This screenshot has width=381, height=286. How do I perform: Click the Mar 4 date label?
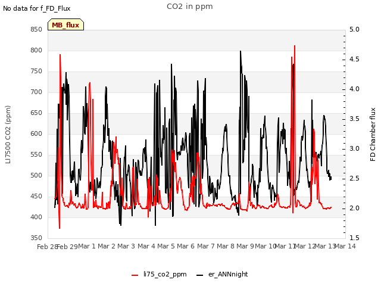[146, 246]
